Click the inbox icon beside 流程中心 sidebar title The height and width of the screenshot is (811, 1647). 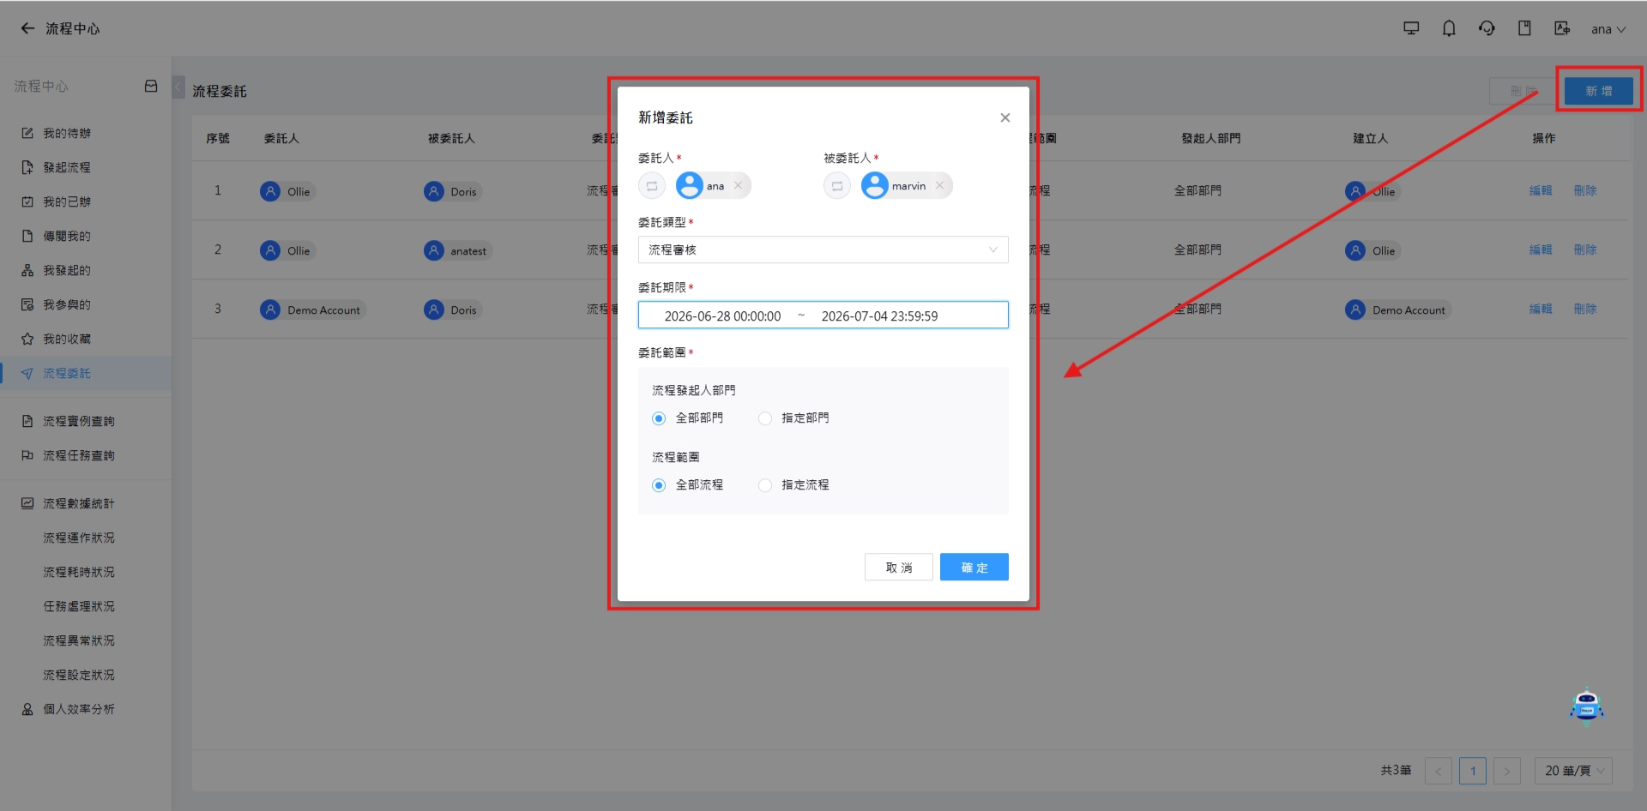(151, 86)
